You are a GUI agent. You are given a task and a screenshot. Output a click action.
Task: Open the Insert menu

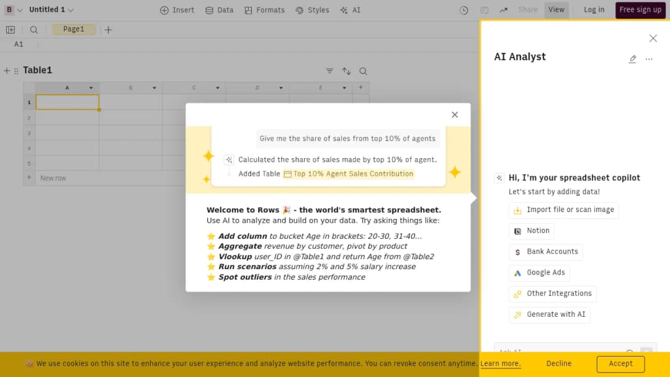(x=177, y=11)
